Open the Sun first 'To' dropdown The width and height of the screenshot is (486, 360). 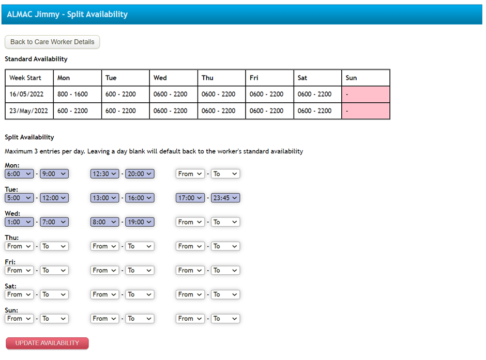click(x=54, y=318)
